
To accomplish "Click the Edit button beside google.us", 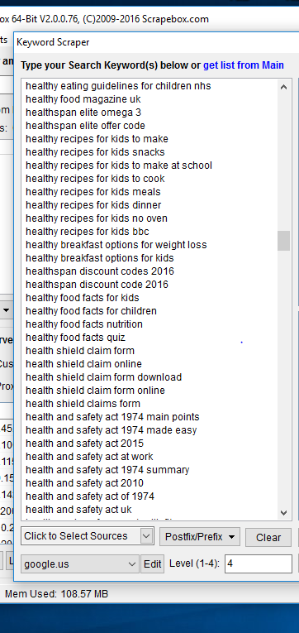I will (152, 564).
